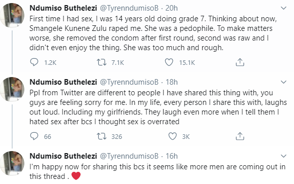Click @TyrenndumisoB handle on the second tweet

129,82
